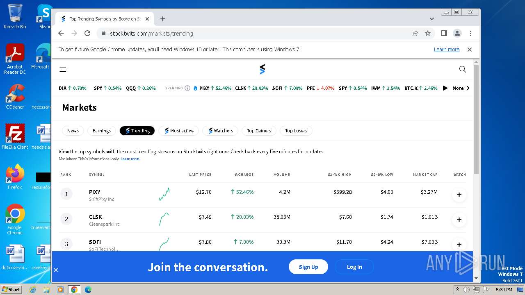525x295 pixels.
Task: Reload the page with refresh icon
Action: (x=87, y=33)
